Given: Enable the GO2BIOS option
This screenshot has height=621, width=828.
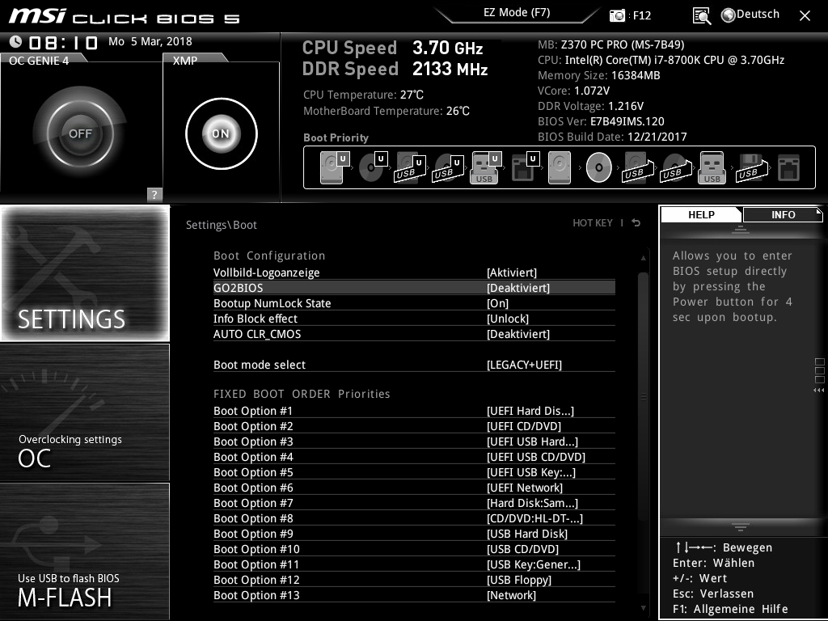Looking at the screenshot, I should 414,288.
